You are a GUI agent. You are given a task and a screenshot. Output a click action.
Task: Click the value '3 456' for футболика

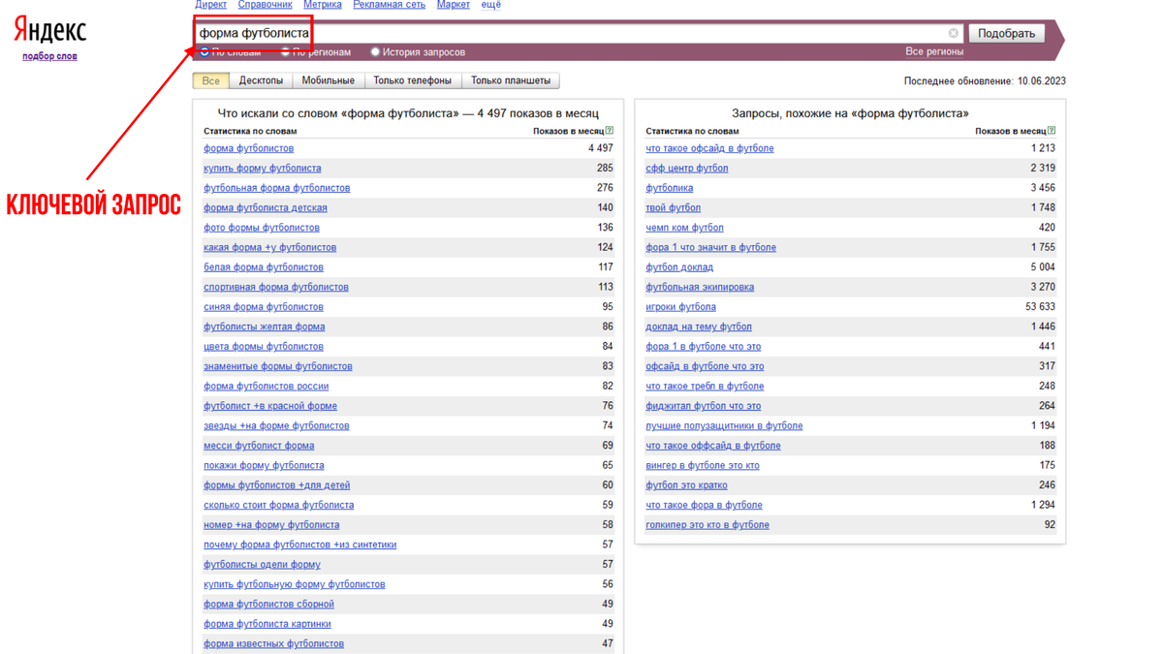1043,188
